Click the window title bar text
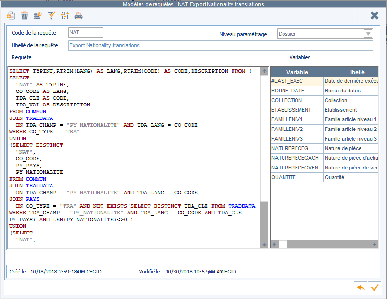Image resolution: width=387 pixels, height=299 pixels. (193, 4)
